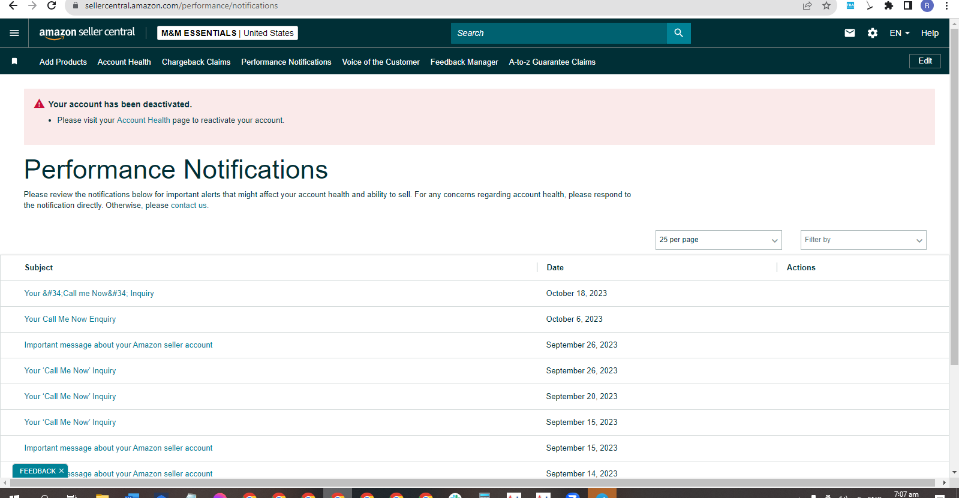The height and width of the screenshot is (498, 959).
Task: Click the vertical page scrollbar thumb
Action: tap(954, 197)
